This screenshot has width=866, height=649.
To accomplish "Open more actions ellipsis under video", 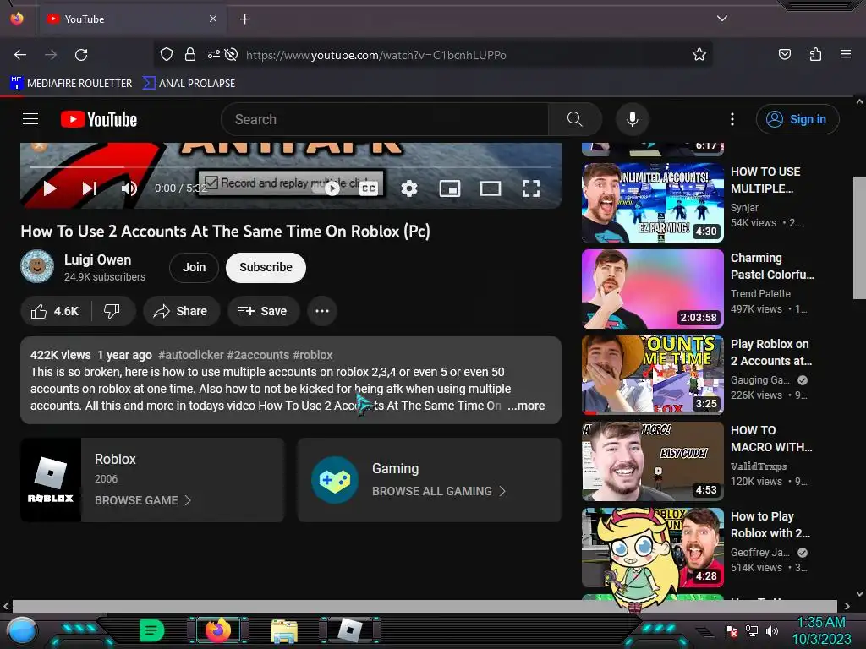I will (322, 311).
